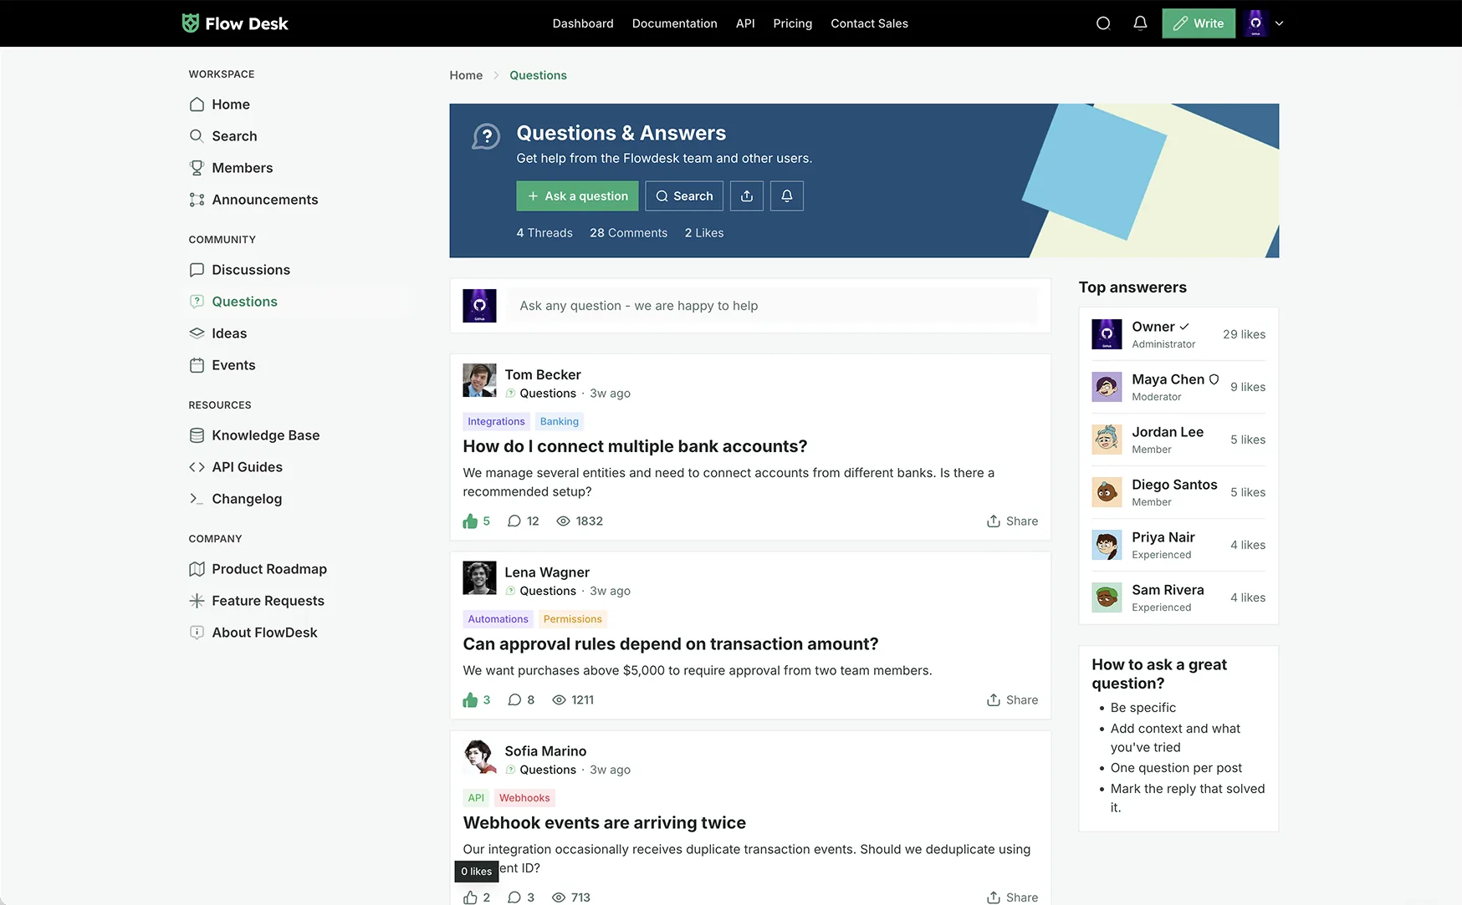Screen dimensions: 1462x905
Task: Open thread How do I connect multiple bank accounts
Action: 635,446
